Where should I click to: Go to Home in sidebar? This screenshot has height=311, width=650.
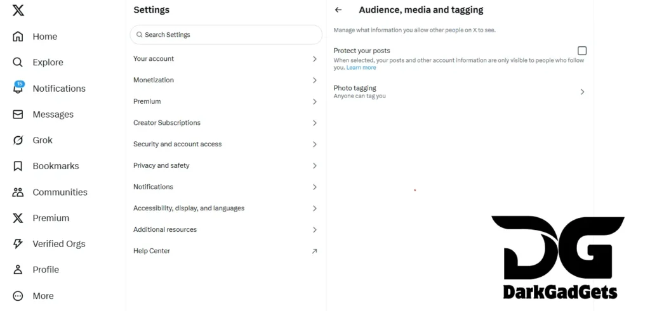45,36
